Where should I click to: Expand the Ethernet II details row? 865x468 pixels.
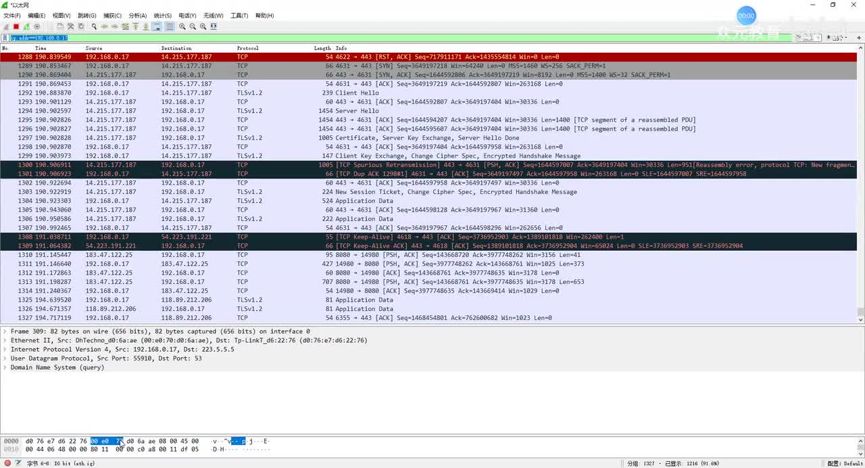pyautogui.click(x=5, y=340)
